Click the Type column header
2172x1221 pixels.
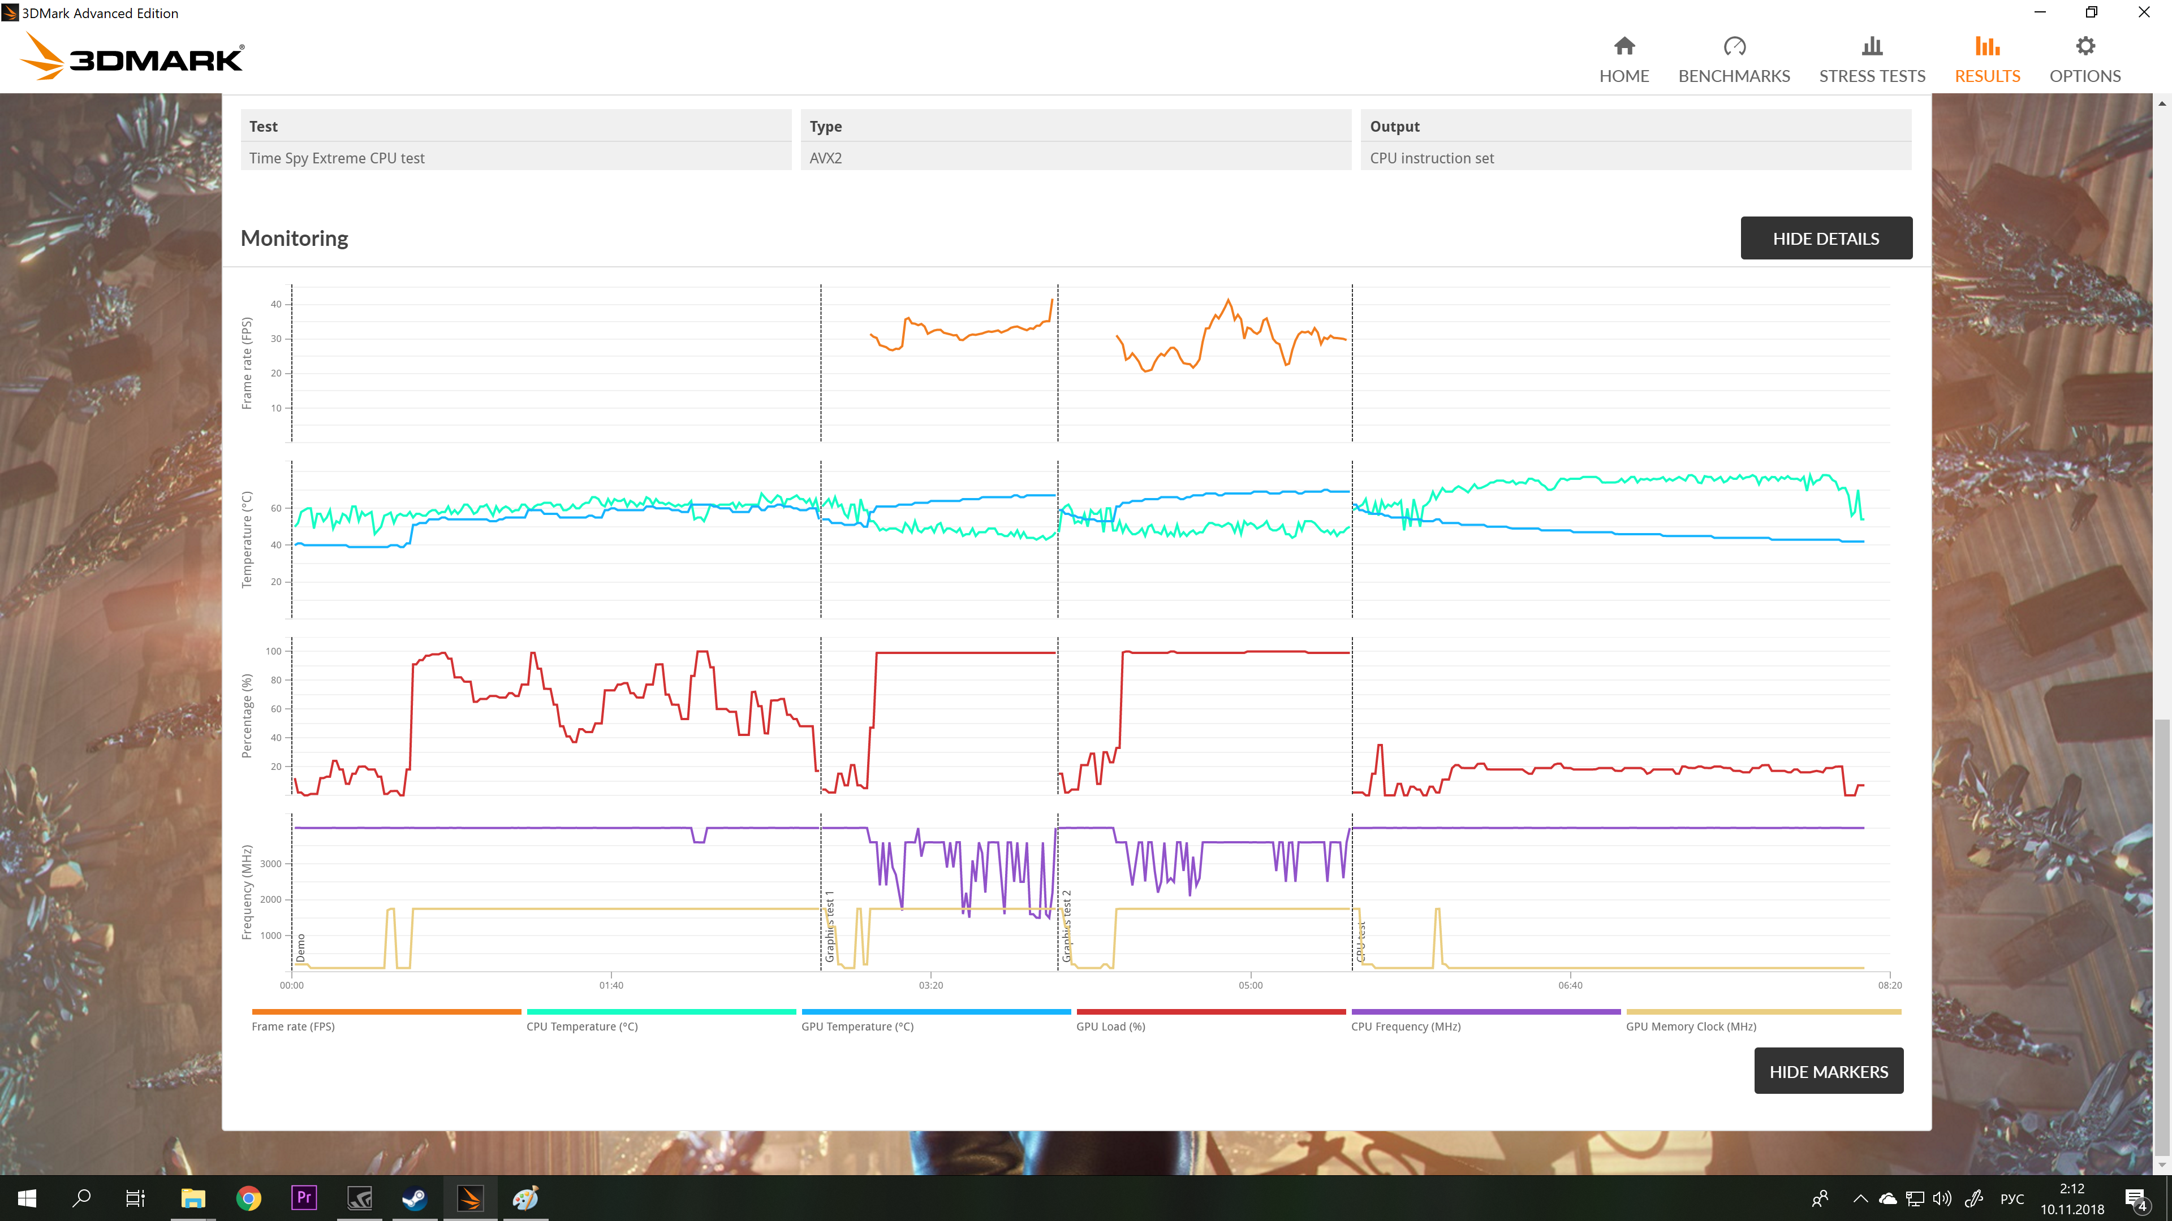click(1076, 125)
